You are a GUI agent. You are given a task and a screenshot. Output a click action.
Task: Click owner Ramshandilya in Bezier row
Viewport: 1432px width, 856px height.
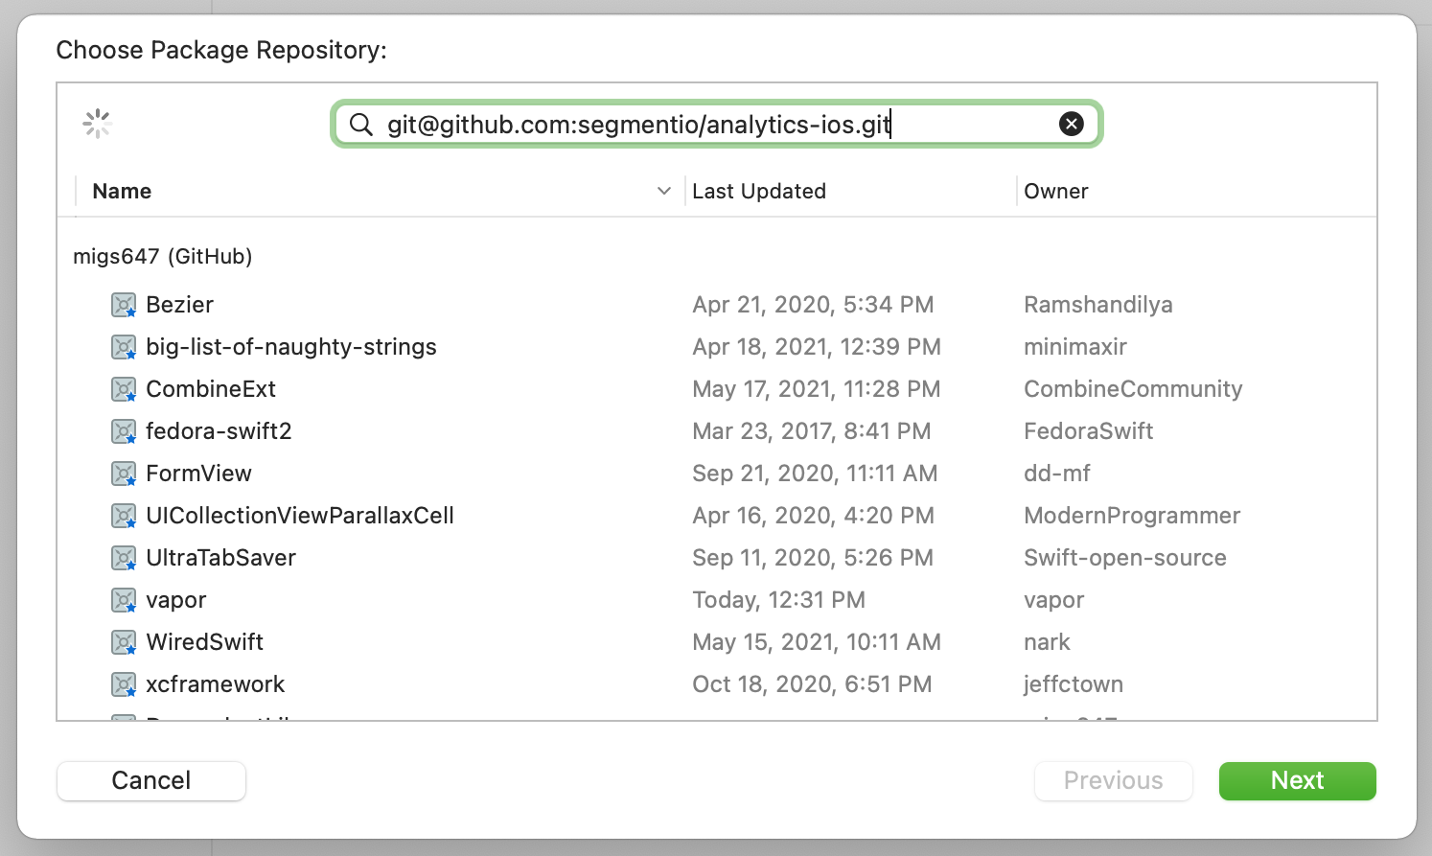point(1098,305)
